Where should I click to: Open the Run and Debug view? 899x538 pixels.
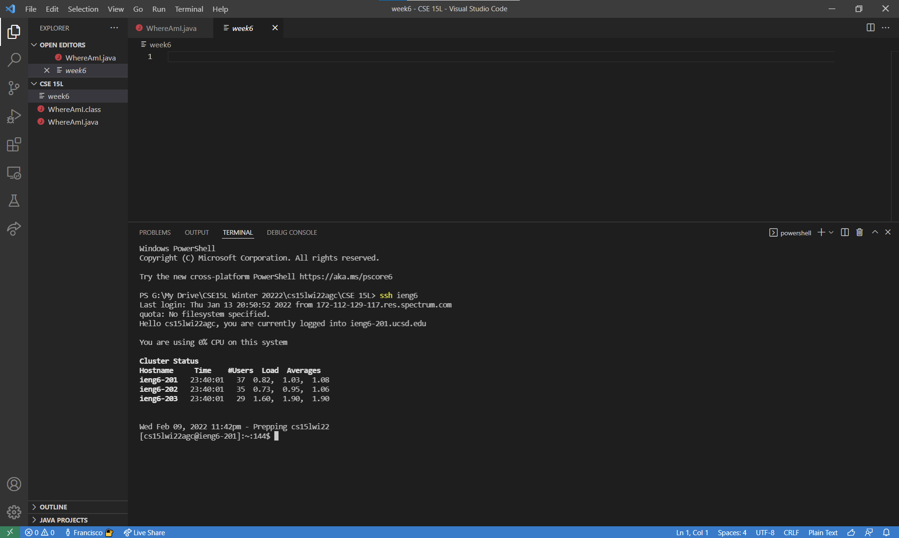click(14, 116)
